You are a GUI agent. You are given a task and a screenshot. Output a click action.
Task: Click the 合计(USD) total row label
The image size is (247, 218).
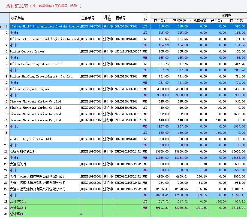(18, 201)
